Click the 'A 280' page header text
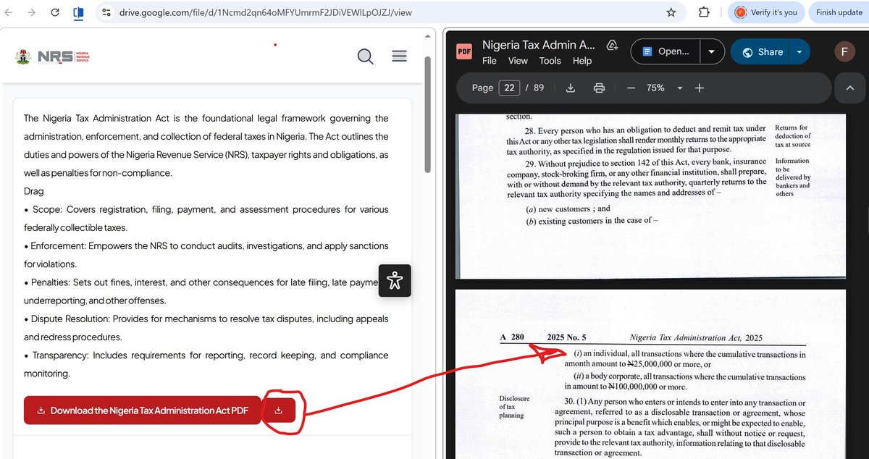 coord(512,337)
